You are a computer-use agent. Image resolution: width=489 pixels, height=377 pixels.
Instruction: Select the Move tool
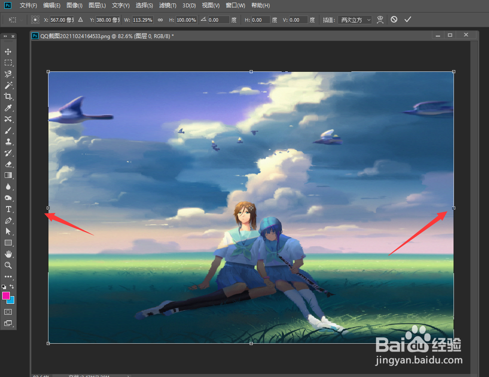coord(8,52)
